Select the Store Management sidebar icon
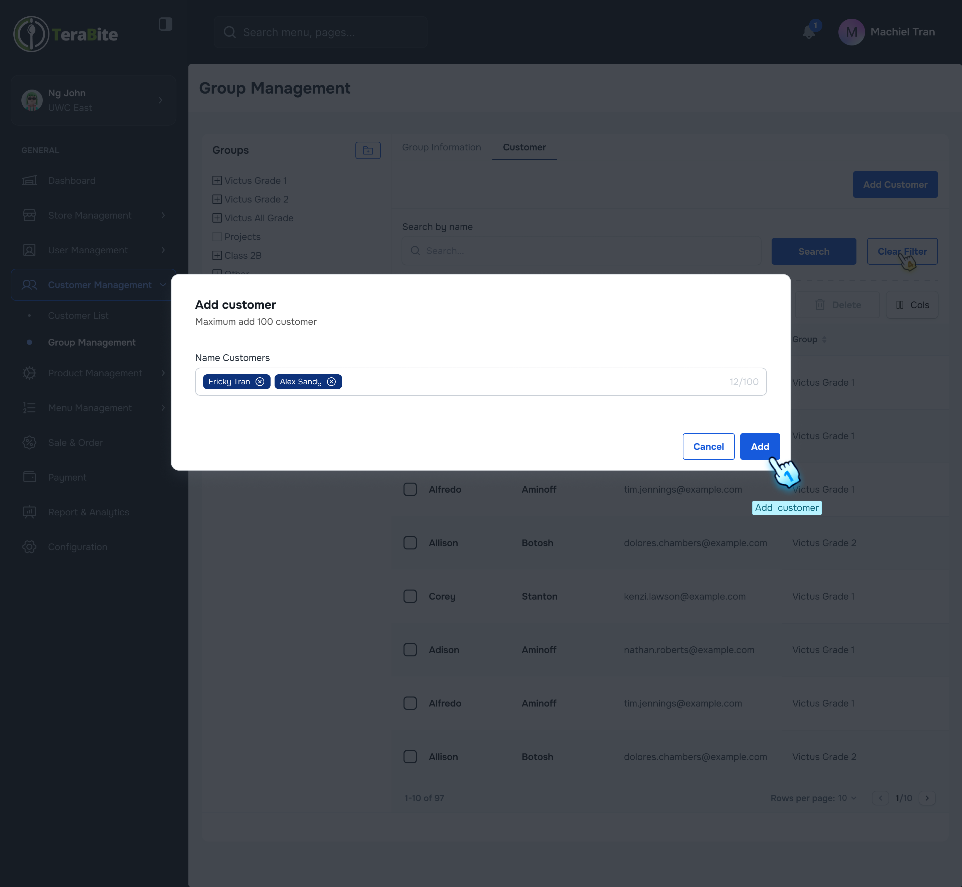 click(x=29, y=215)
